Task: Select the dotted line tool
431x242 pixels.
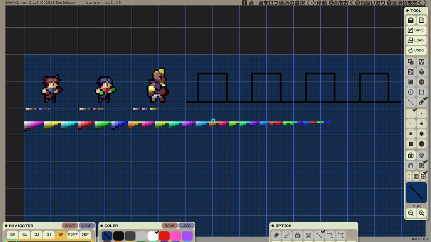Action: (411, 102)
